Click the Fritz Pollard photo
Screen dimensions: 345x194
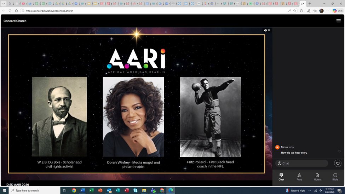(x=210, y=117)
